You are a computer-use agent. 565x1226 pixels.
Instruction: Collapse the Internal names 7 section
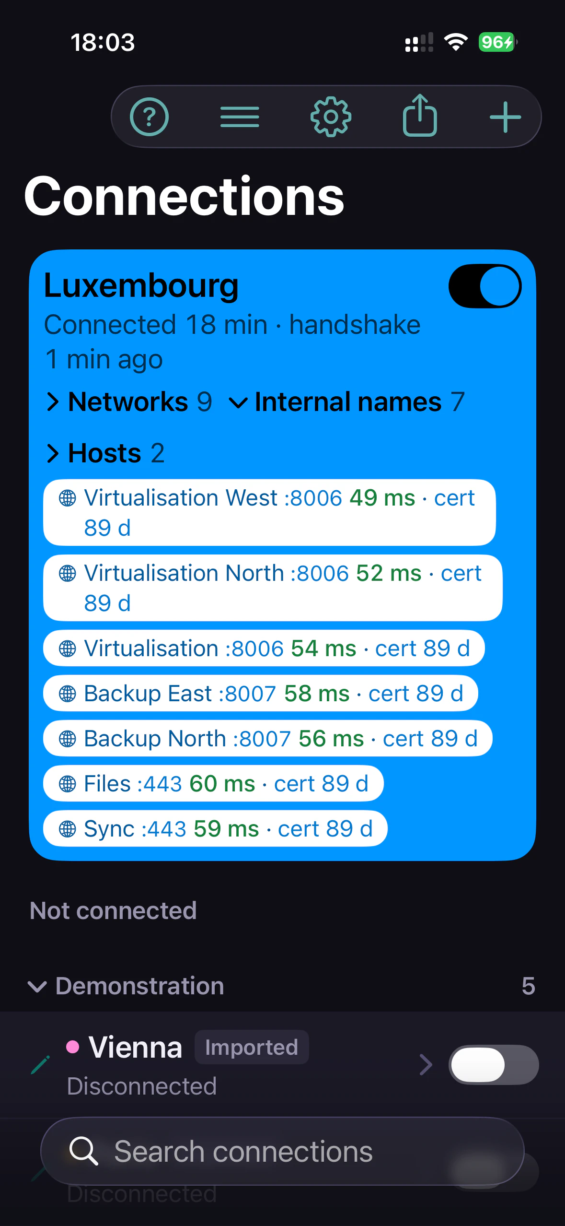click(x=347, y=401)
